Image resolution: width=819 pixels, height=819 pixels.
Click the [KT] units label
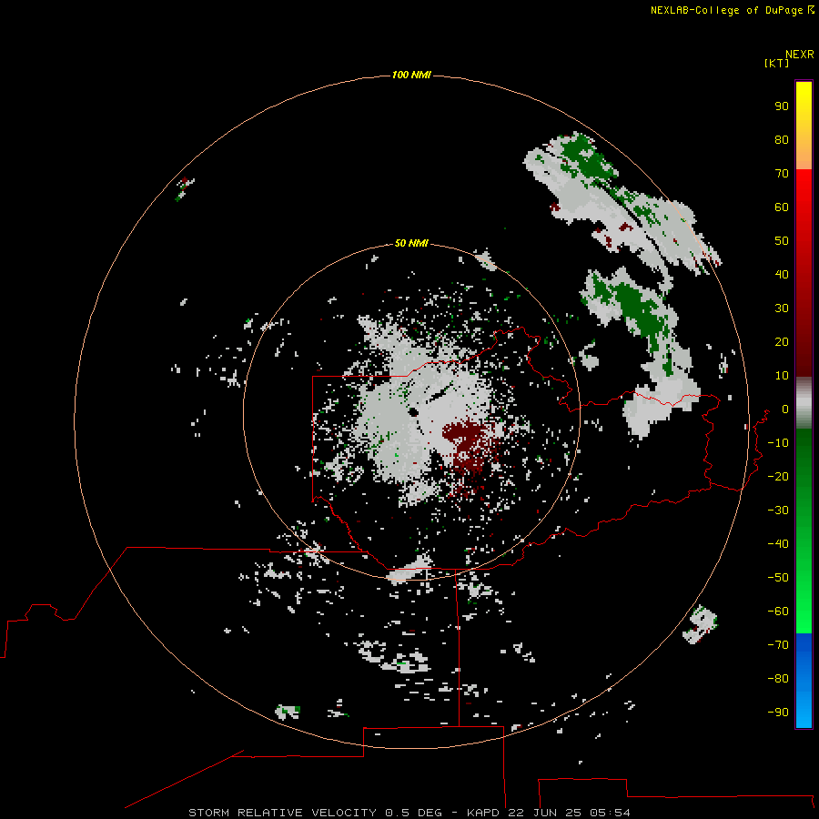pyautogui.click(x=776, y=63)
